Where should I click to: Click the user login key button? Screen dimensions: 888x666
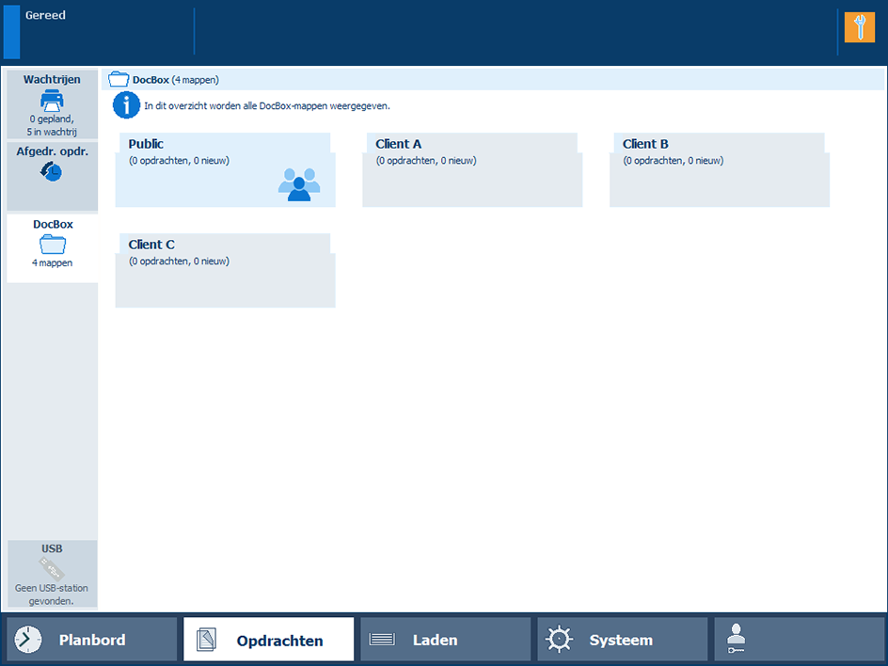click(799, 640)
